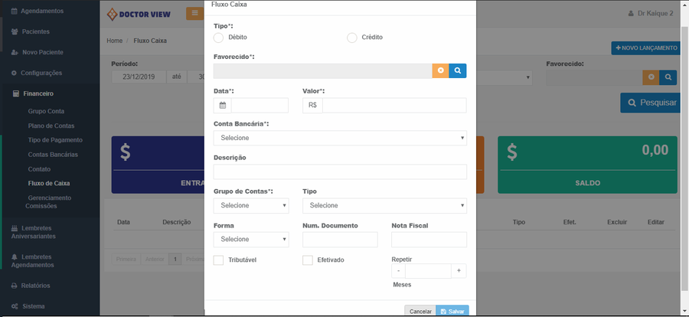Click the Valor amount input field
This screenshot has height=317, width=689.
[393, 106]
